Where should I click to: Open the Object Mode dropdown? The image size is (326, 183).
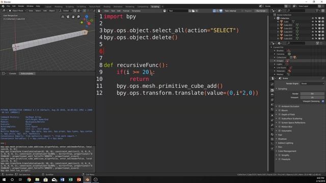pyautogui.click(x=17, y=11)
